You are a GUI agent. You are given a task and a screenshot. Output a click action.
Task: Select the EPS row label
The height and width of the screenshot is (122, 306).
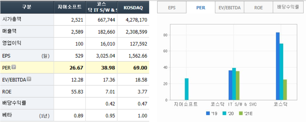pyautogui.click(x=6, y=56)
